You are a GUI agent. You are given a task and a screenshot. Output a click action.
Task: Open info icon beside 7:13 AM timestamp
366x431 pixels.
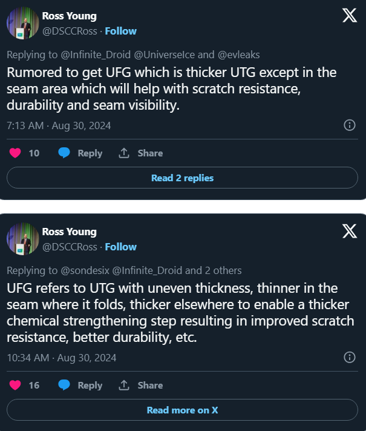click(x=350, y=125)
